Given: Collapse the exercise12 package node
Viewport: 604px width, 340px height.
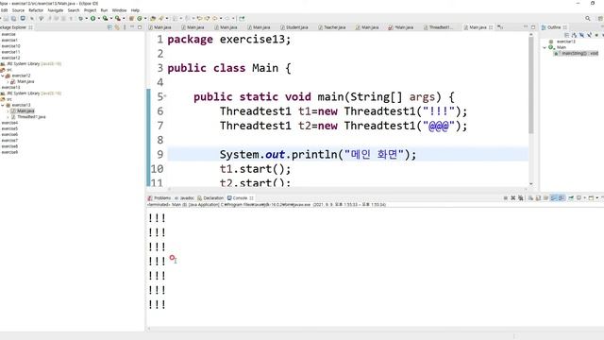Looking at the screenshot, I should tap(3, 76).
